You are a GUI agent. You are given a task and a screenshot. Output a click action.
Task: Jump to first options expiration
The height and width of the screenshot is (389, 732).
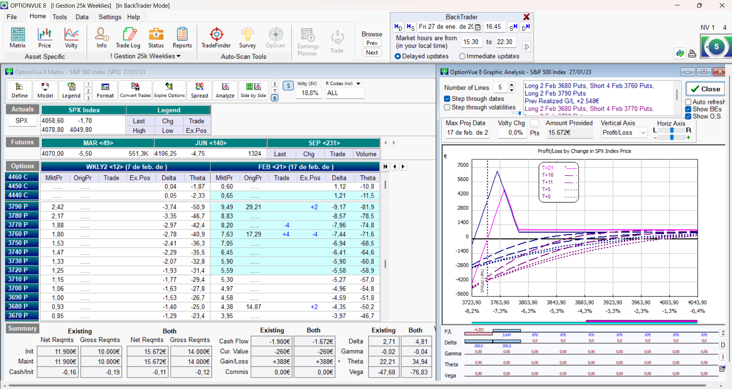click(385, 167)
